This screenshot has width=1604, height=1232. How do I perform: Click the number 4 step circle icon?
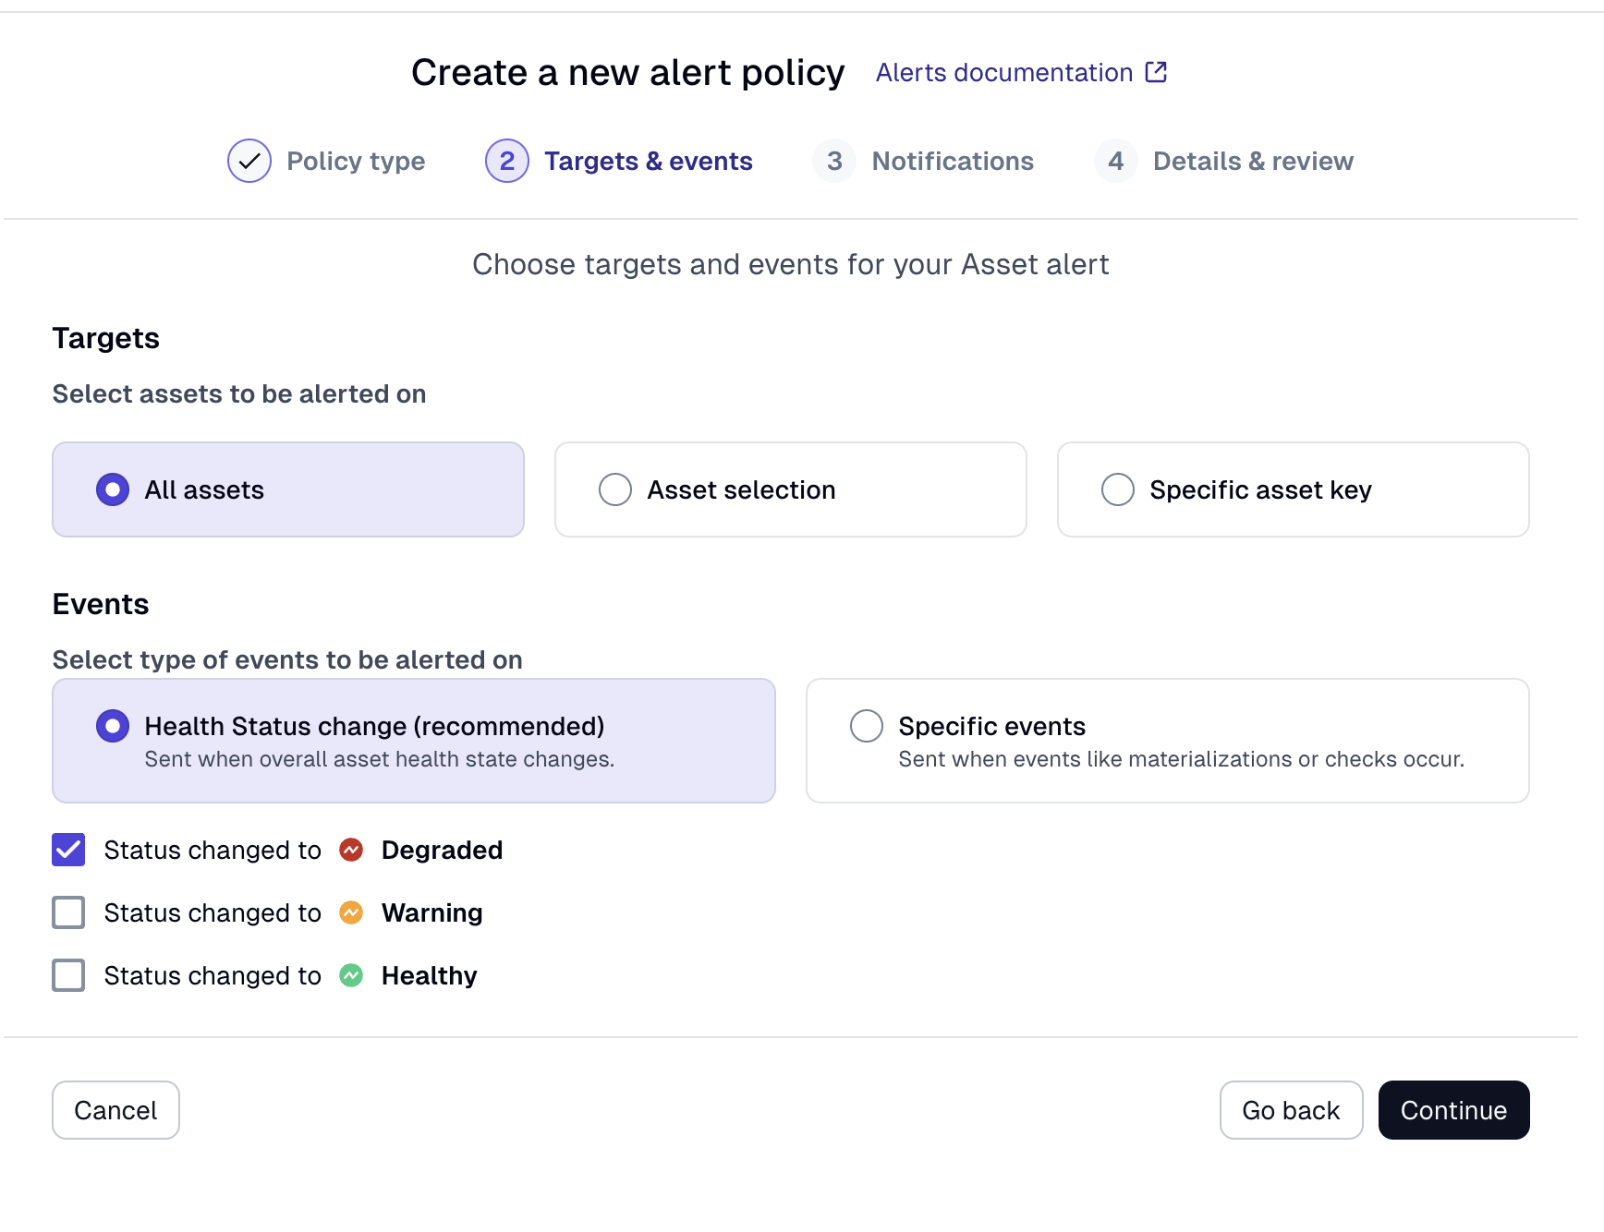tap(1115, 161)
